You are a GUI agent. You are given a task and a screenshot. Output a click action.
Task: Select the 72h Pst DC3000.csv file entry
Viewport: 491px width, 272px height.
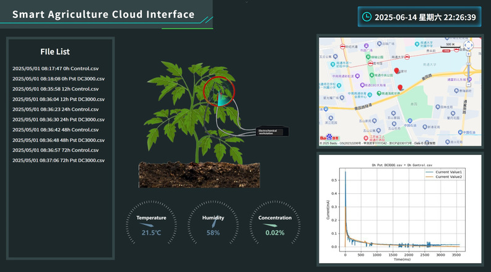tap(59, 160)
